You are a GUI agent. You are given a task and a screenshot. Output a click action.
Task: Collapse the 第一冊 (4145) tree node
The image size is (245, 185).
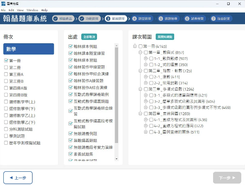click(x=135, y=46)
